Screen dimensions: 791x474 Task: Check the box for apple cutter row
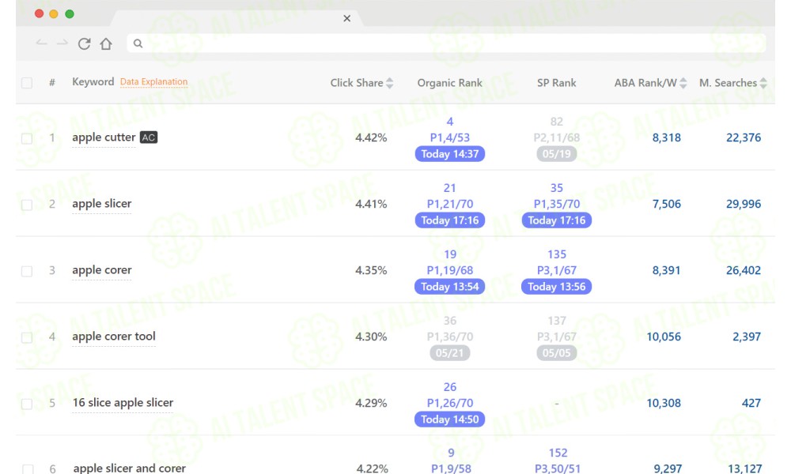[x=27, y=138]
